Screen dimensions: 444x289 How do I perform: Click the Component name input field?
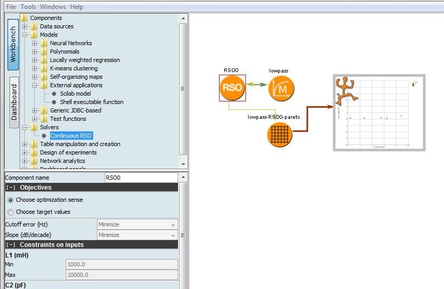click(141, 178)
